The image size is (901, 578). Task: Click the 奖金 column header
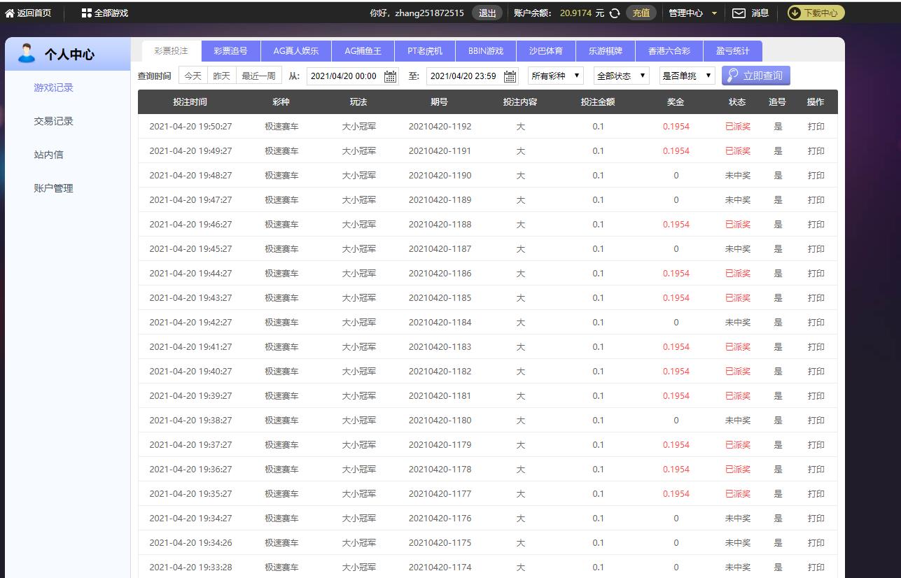point(676,102)
